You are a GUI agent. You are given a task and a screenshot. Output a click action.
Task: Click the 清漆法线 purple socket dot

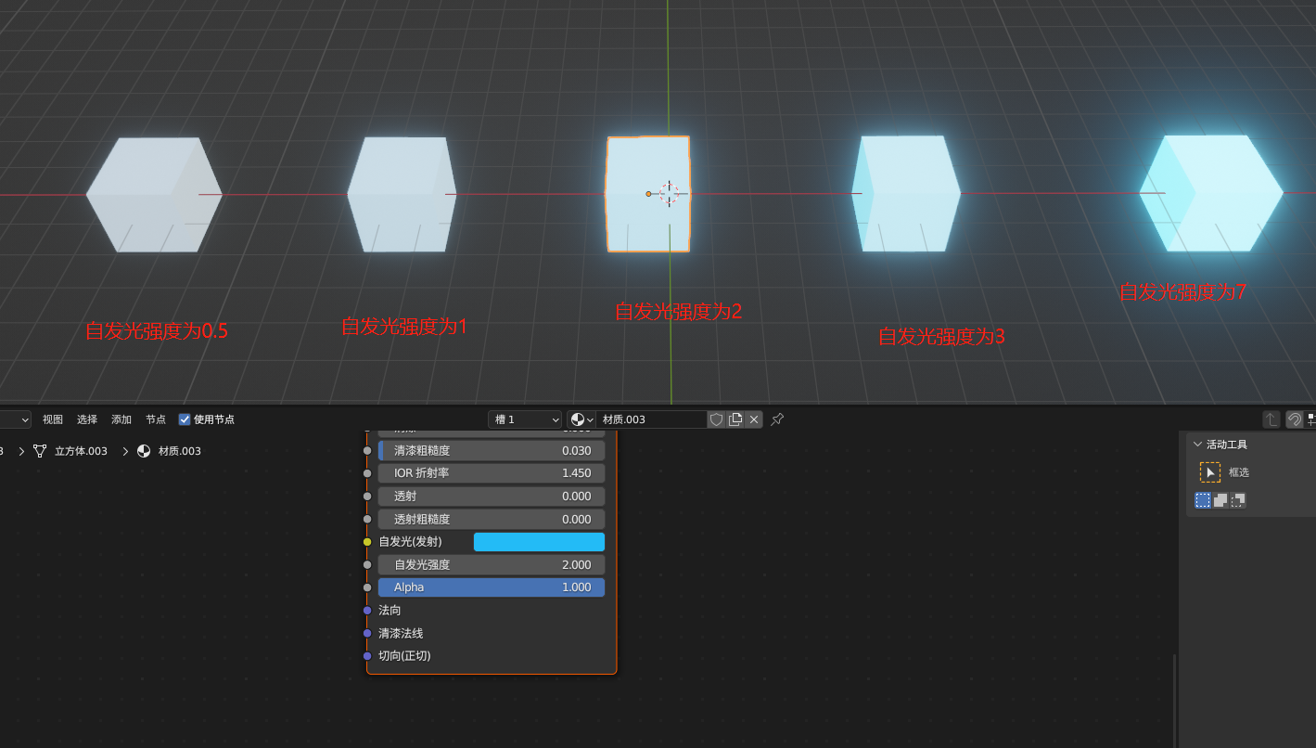[367, 633]
